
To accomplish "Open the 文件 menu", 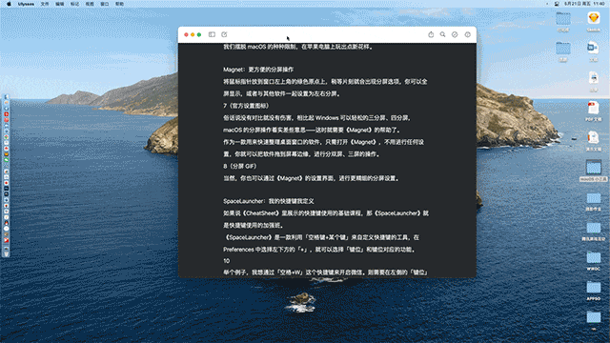I will pos(45,4).
